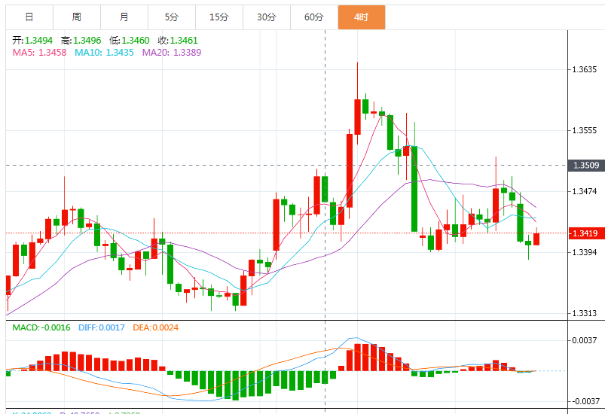Switch to the 月 monthly chart tab
Viewport: 605px width, 414px height.
coord(124,17)
